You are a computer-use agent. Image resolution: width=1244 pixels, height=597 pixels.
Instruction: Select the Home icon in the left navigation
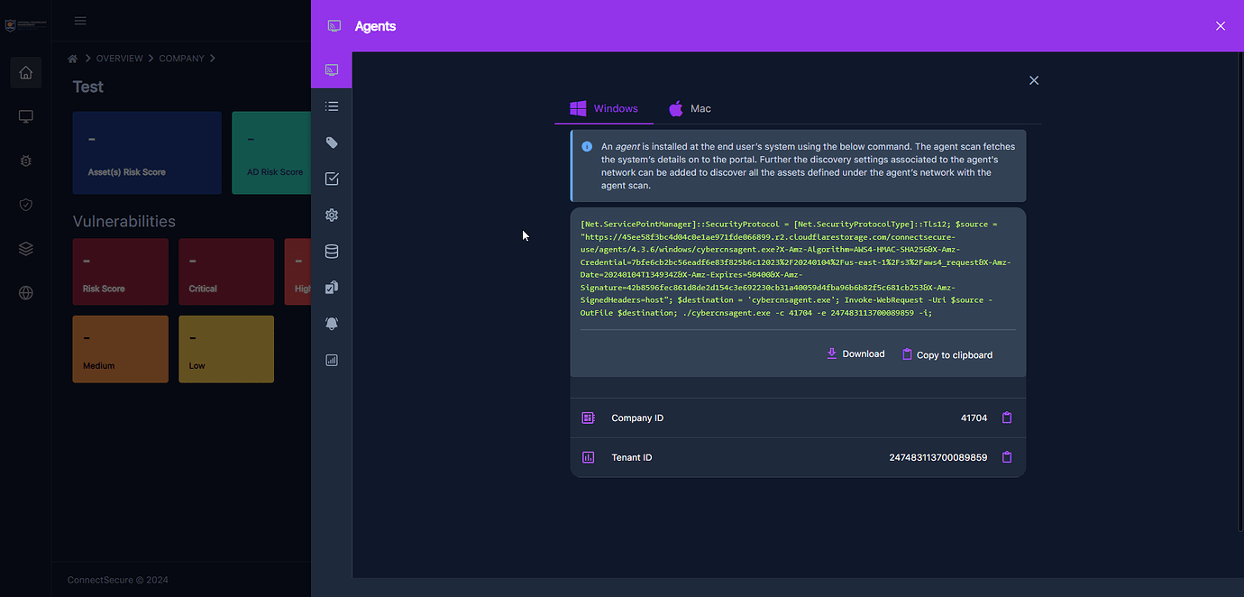point(25,72)
